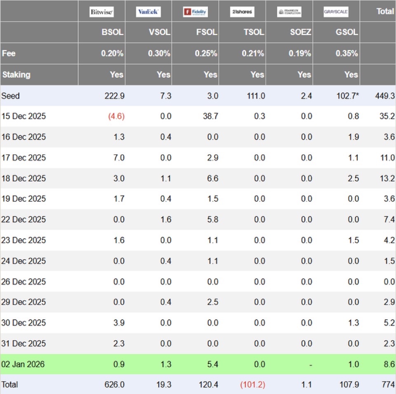Click the Seed row label
This screenshot has height=394, width=396.
pyautogui.click(x=10, y=96)
